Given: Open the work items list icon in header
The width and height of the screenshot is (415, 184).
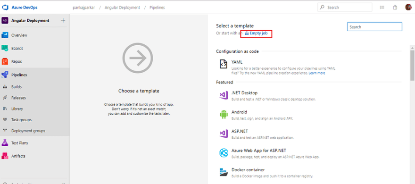Looking at the screenshot, I should (x=382, y=8).
